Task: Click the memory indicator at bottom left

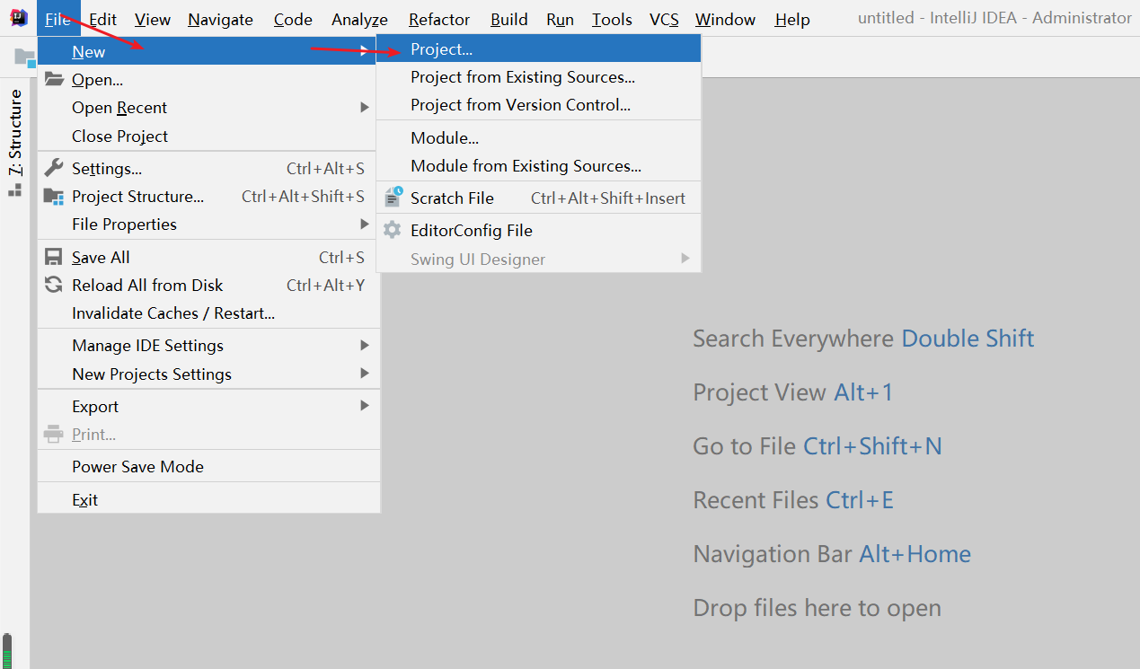Action: (x=8, y=650)
